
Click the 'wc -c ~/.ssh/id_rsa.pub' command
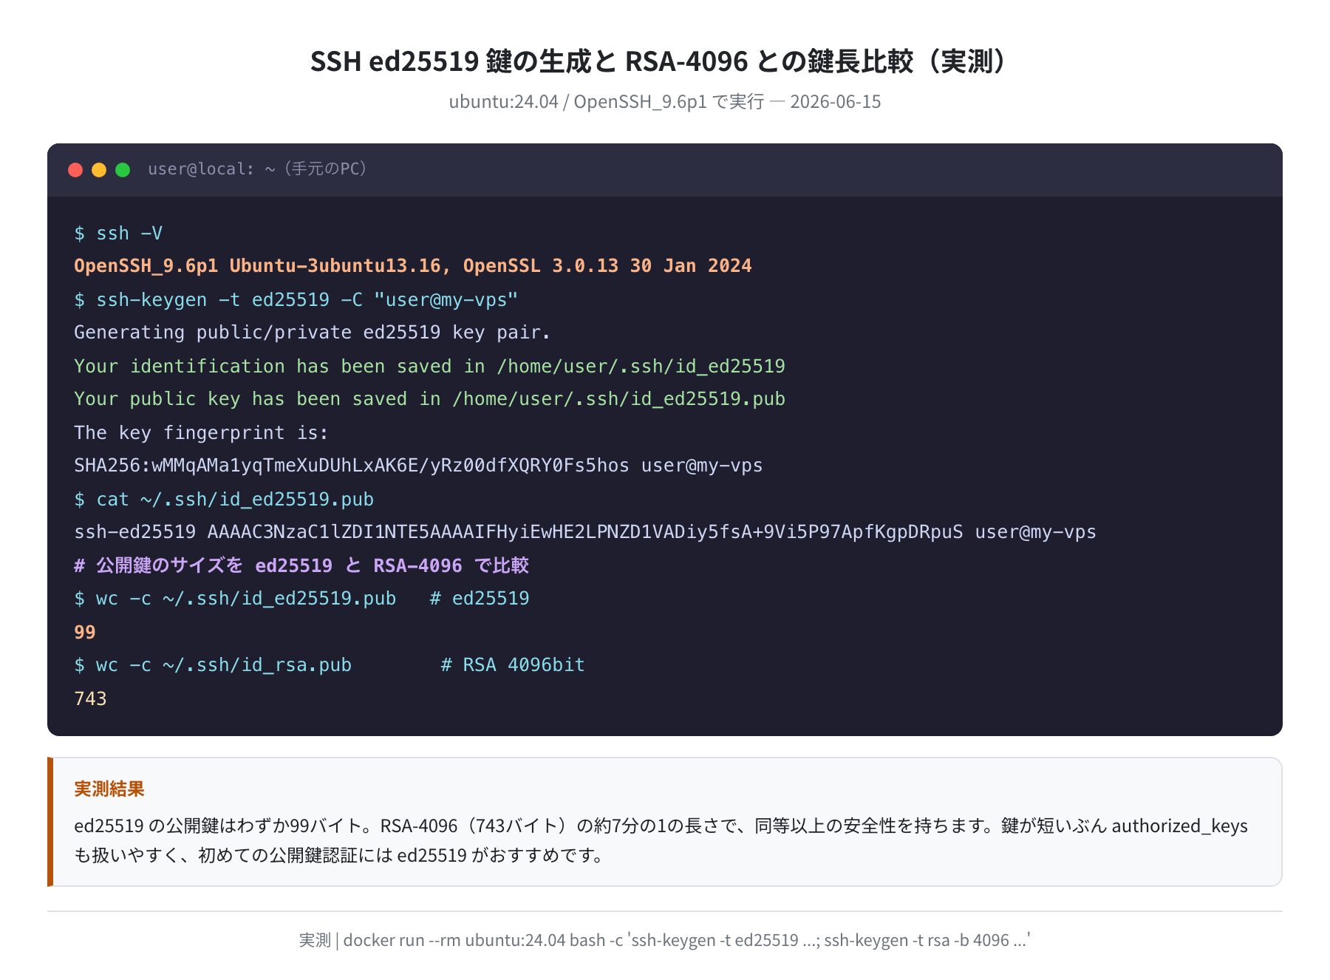coord(330,665)
